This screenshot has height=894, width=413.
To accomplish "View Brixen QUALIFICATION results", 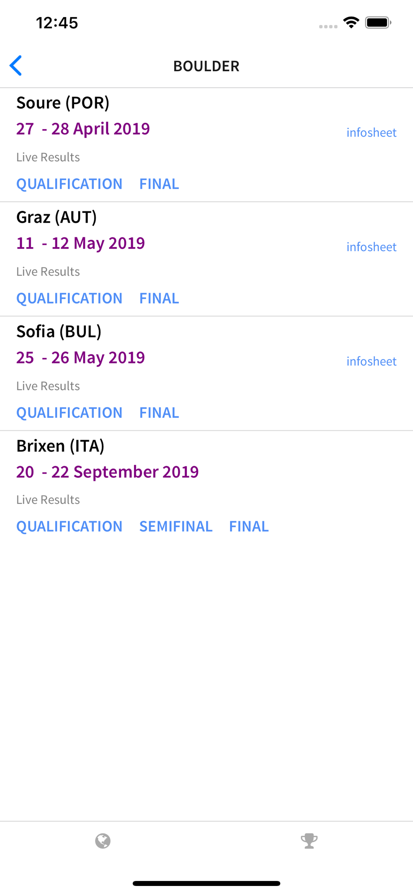I will (69, 526).
